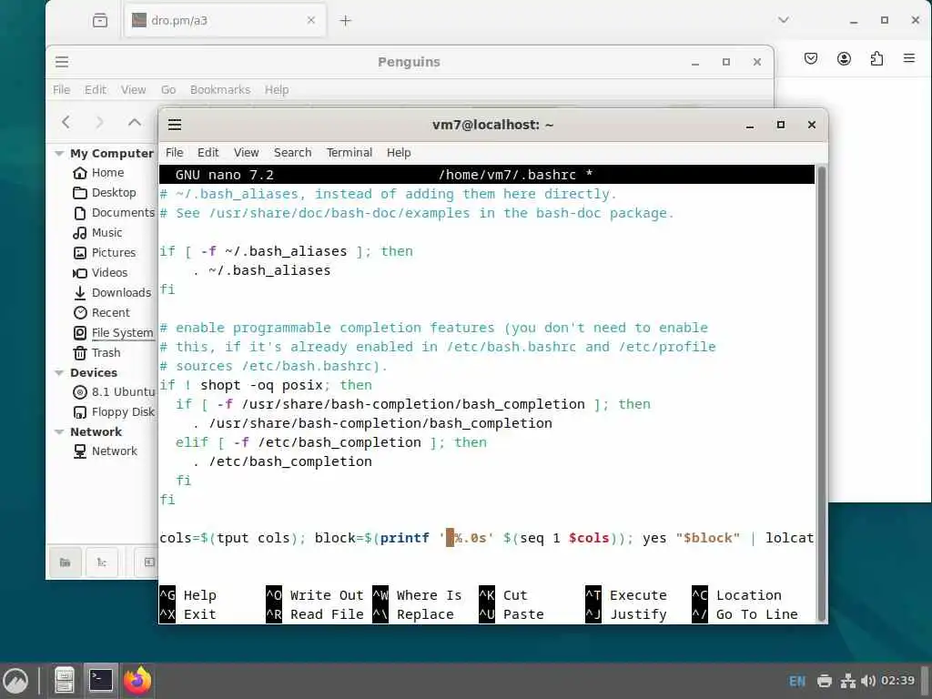Open a new browser tab

(345, 21)
